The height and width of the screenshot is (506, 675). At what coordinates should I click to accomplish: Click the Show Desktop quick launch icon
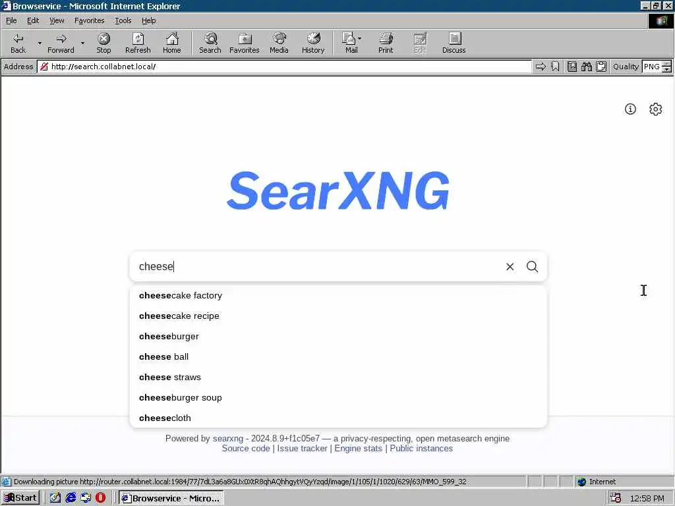pos(55,498)
